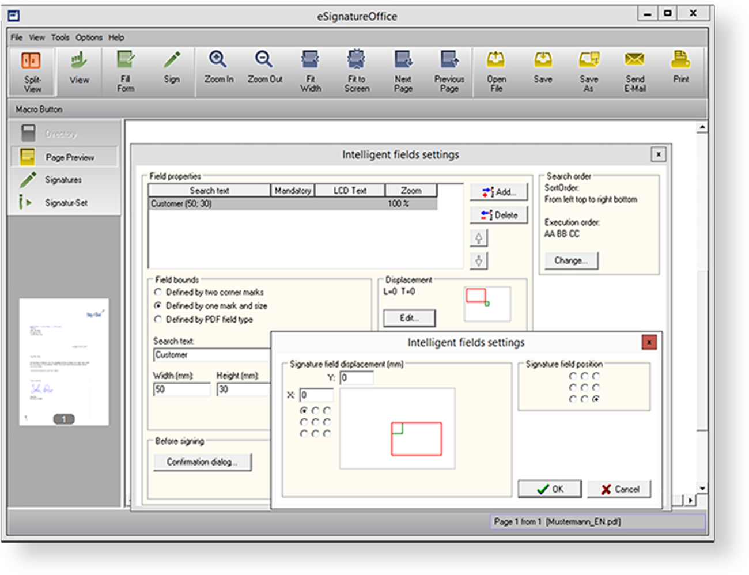
Task: Click the Zoom Out magnifier
Action: coord(264,70)
